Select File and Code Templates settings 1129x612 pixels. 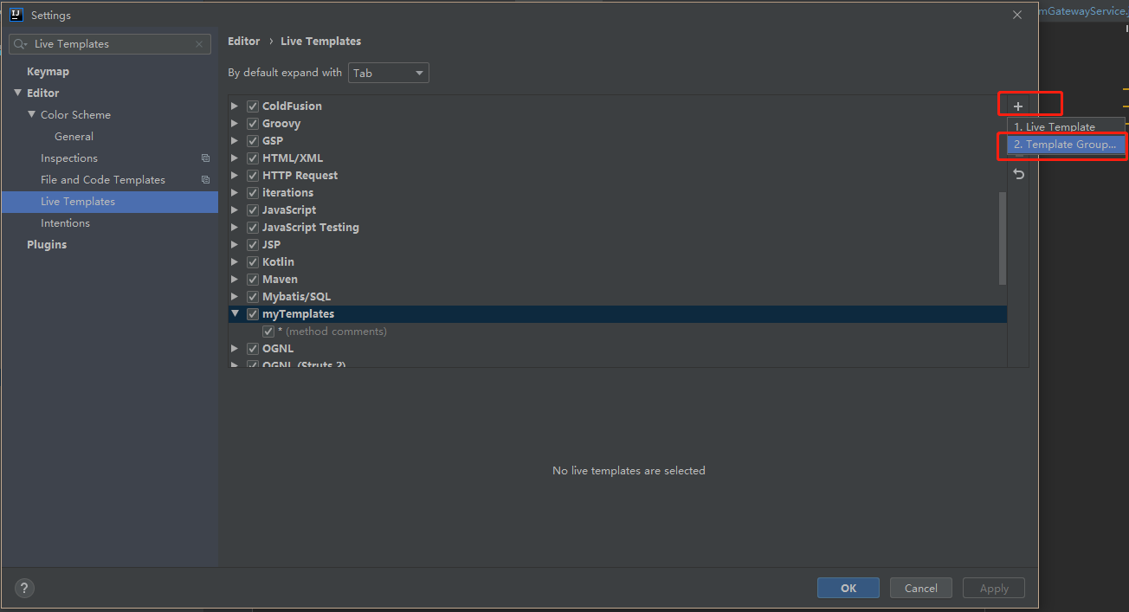103,180
